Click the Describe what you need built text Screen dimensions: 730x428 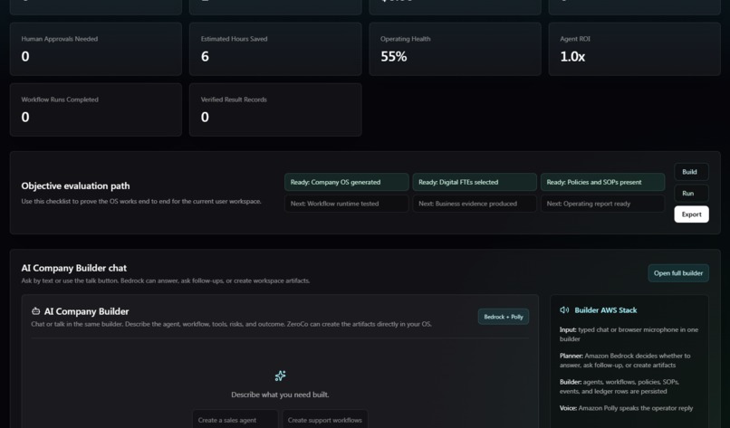[280, 395]
